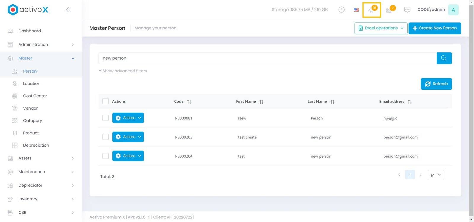Change page size dropdown showing 10
The height and width of the screenshot is (222, 474).
point(435,175)
